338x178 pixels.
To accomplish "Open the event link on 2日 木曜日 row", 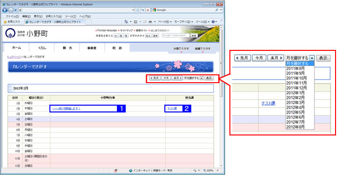I will (67, 109).
